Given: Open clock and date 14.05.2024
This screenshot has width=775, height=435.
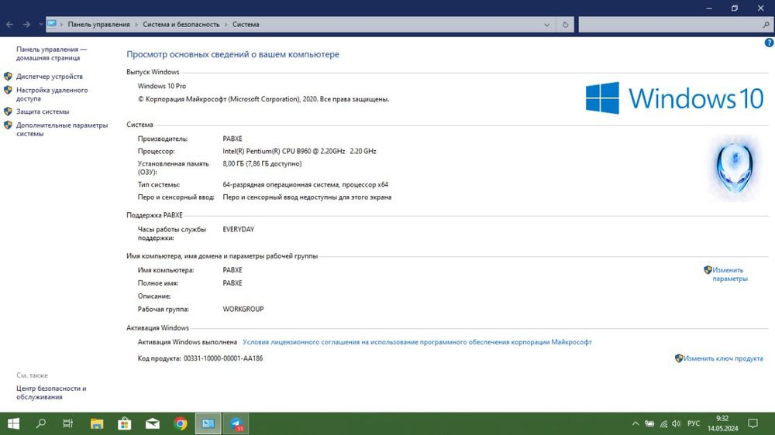Looking at the screenshot, I should [722, 423].
